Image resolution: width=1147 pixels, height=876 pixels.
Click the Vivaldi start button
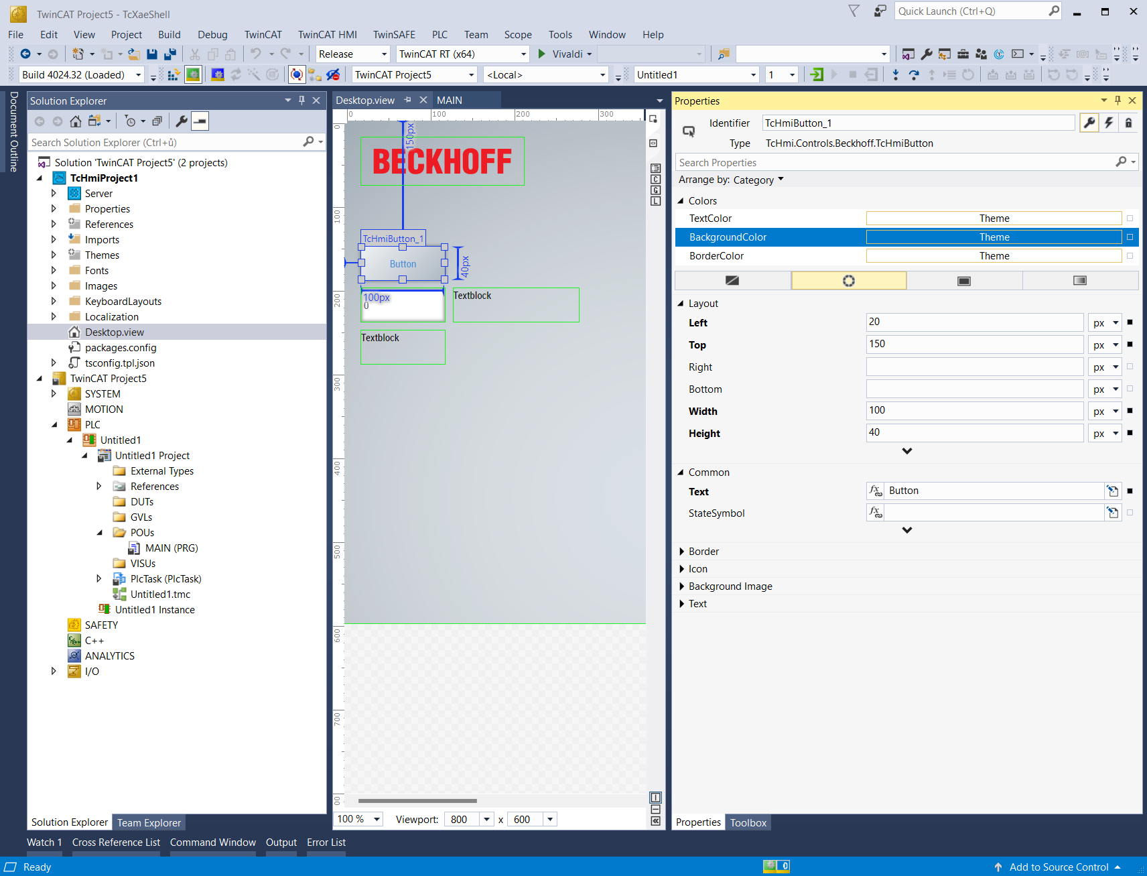point(543,54)
